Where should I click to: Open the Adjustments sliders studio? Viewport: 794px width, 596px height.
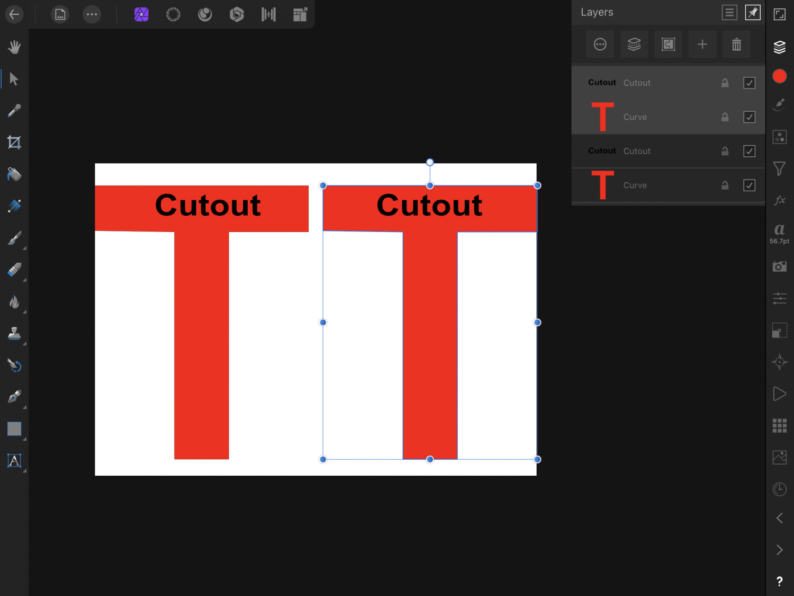(780, 298)
